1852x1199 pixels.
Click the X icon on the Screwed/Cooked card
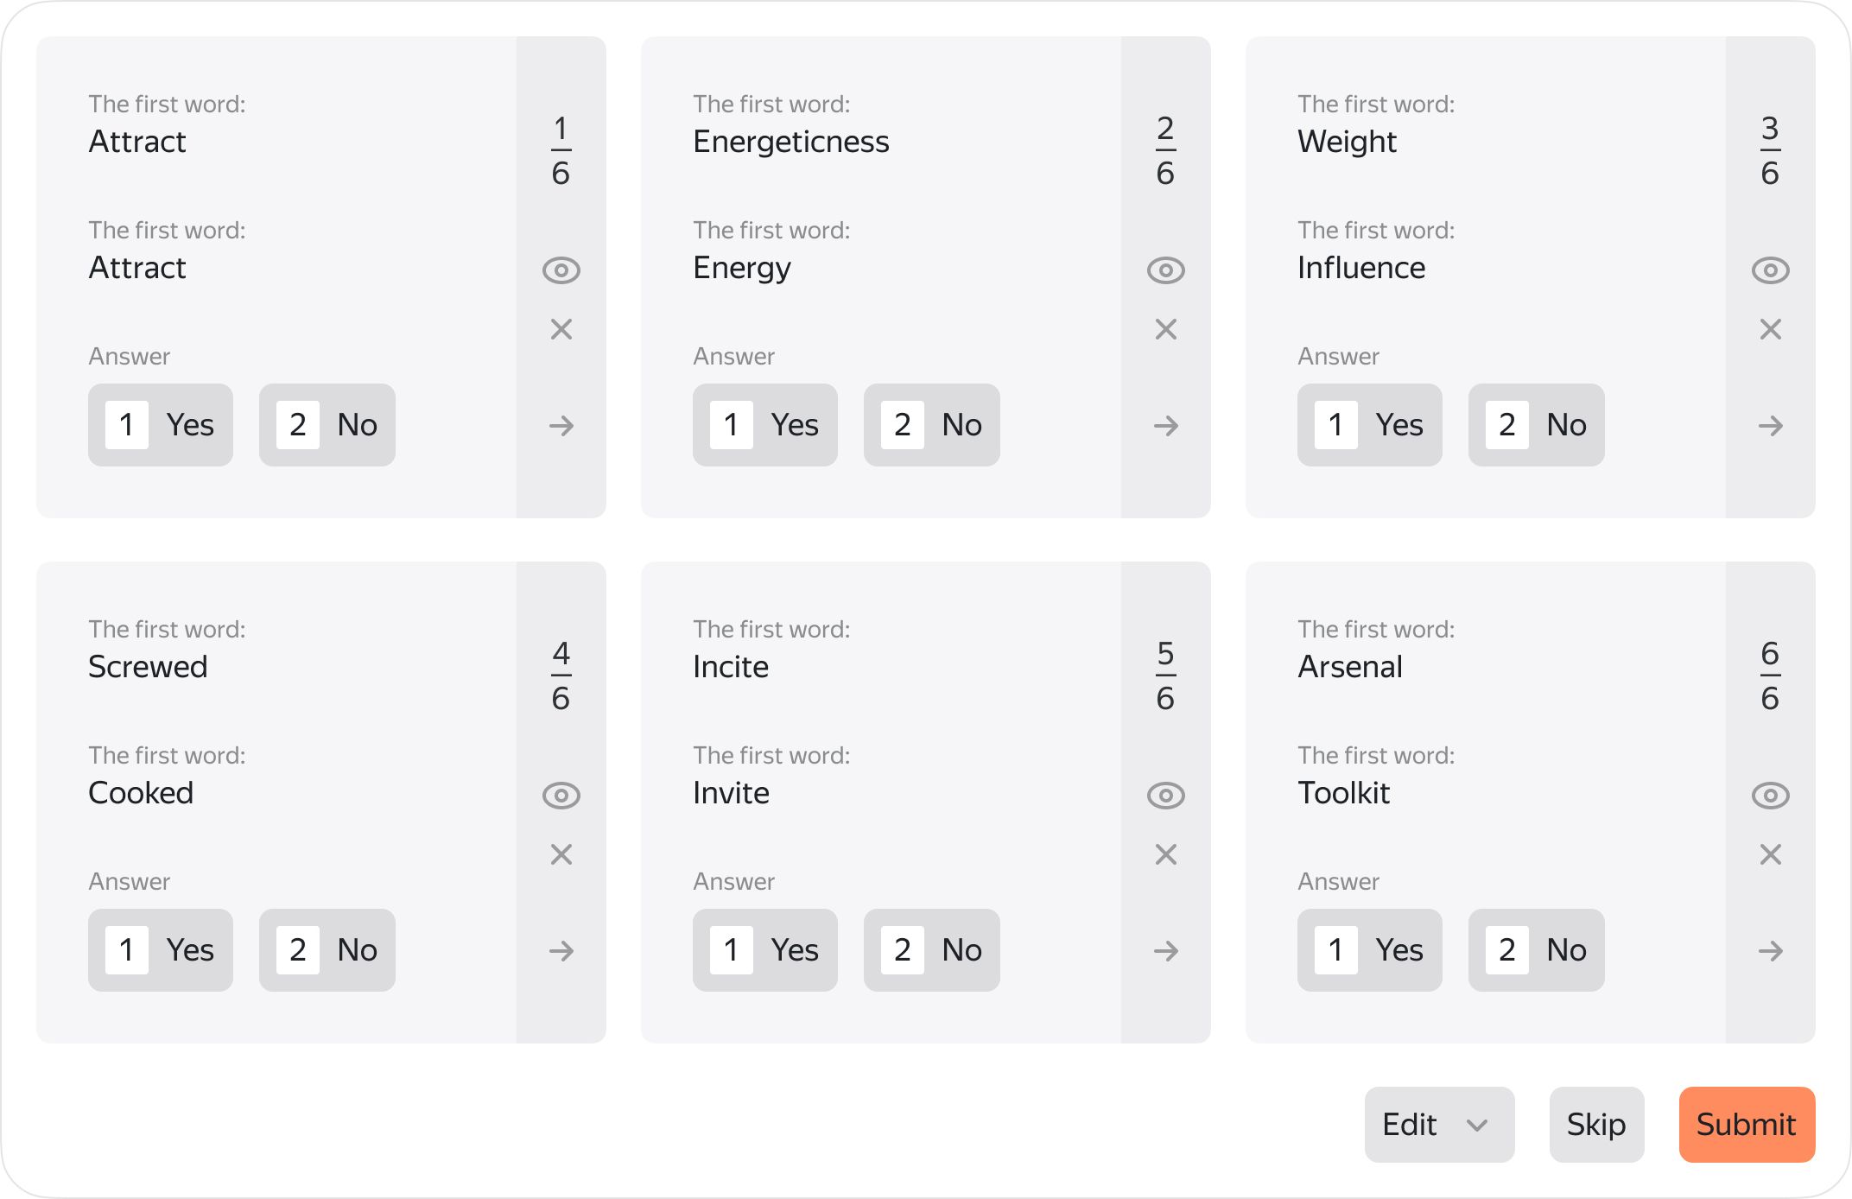561,854
